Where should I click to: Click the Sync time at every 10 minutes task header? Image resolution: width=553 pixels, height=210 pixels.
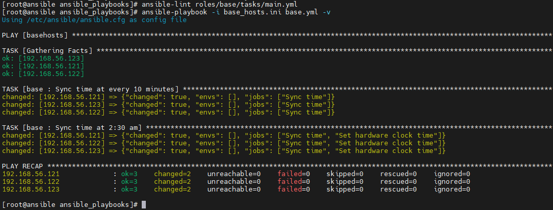(x=277, y=89)
